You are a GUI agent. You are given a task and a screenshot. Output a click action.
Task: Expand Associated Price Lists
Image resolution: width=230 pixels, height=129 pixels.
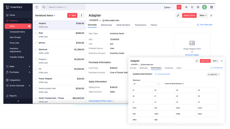[101, 101]
